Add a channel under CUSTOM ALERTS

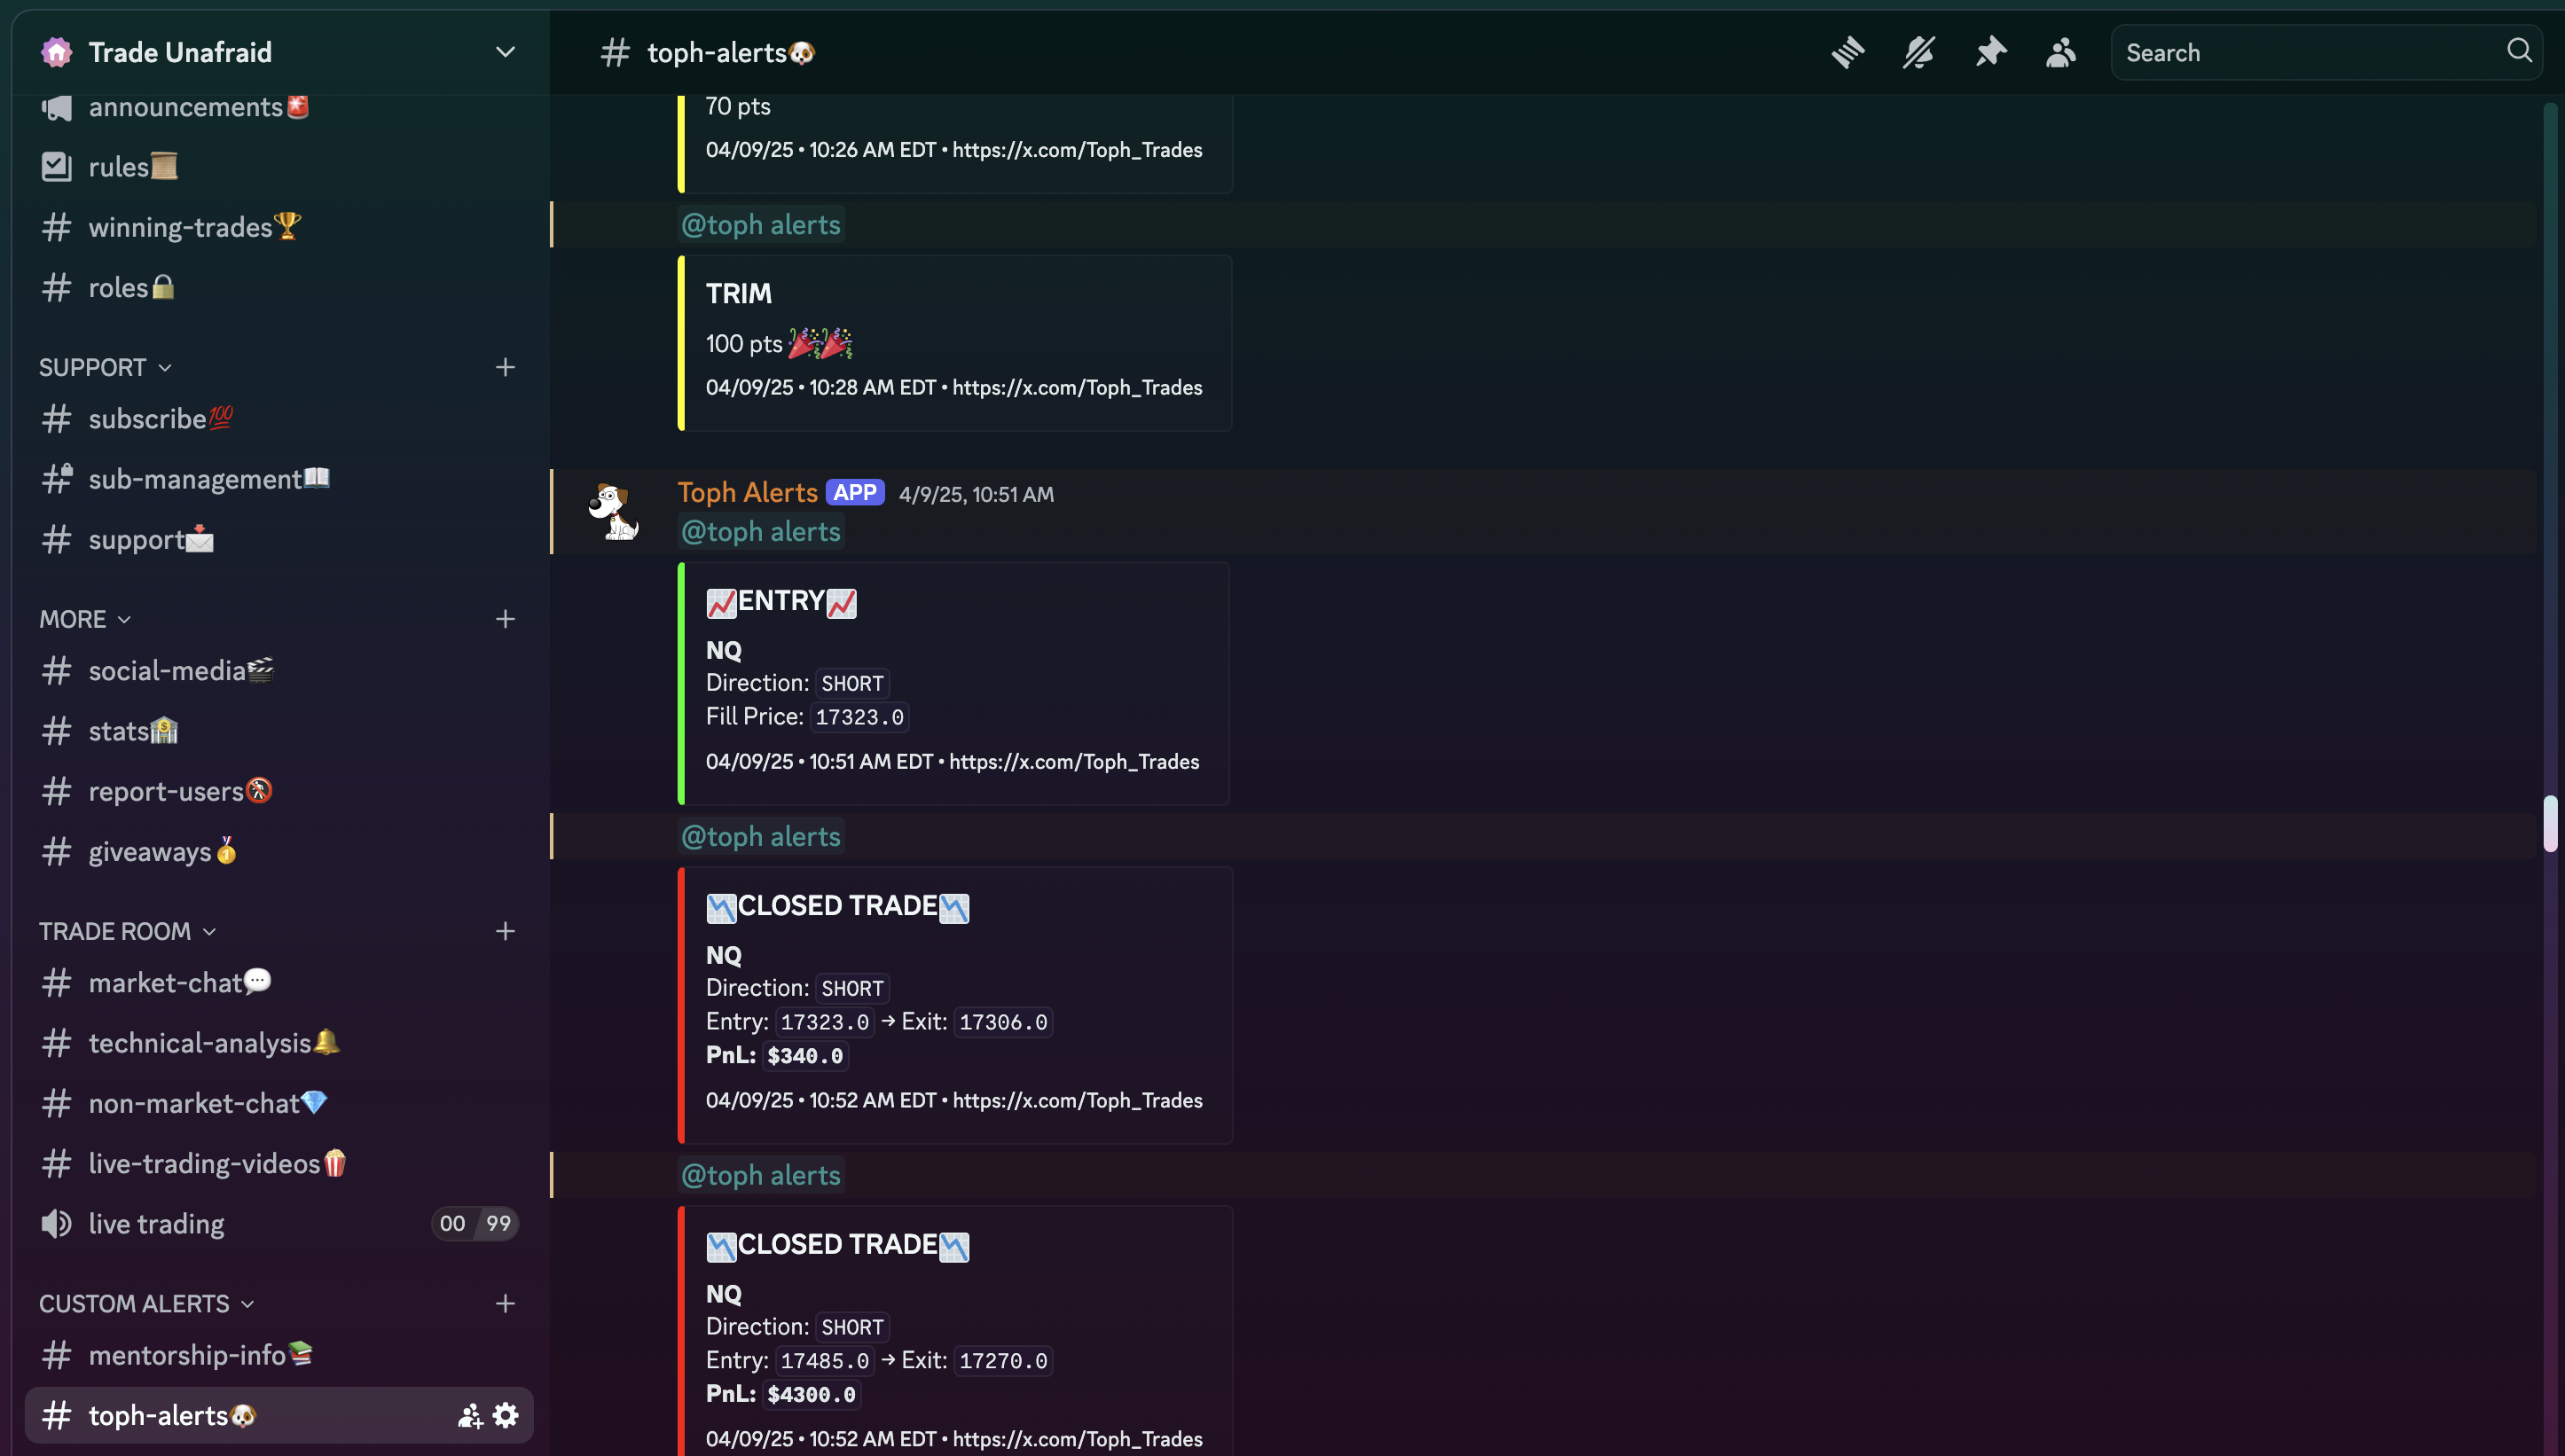(x=506, y=1303)
